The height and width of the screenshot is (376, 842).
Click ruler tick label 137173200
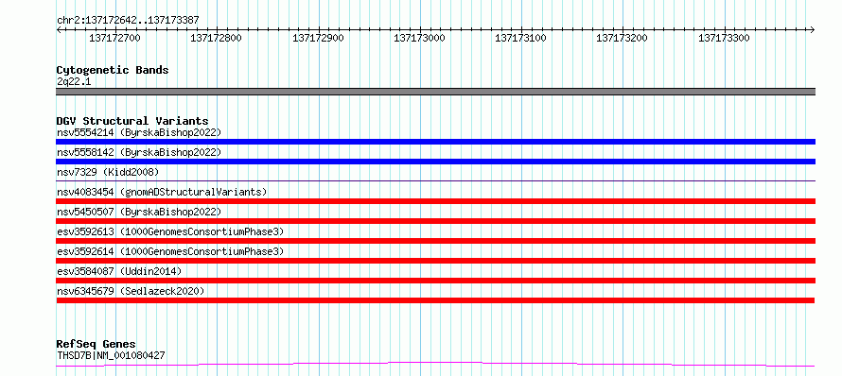pos(622,38)
